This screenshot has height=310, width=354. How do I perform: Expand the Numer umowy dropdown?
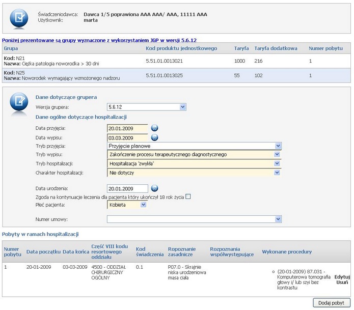[x=278, y=219]
